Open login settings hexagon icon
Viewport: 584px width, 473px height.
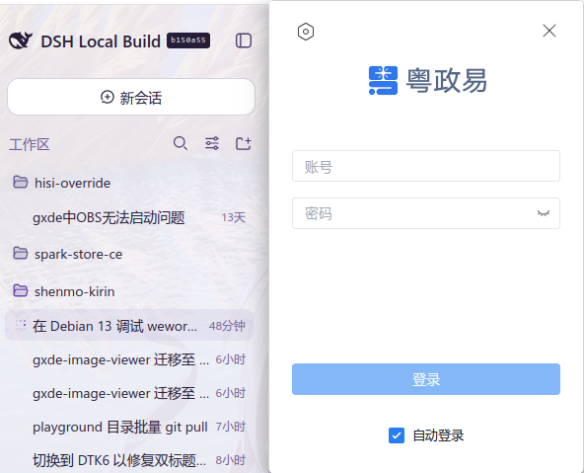click(x=306, y=32)
